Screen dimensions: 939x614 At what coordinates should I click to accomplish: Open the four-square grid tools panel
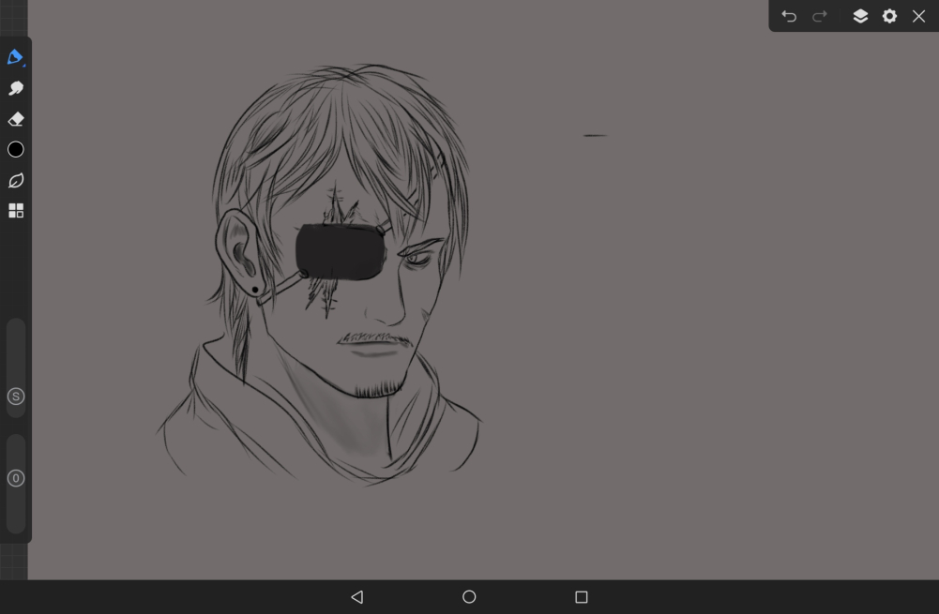(x=15, y=211)
